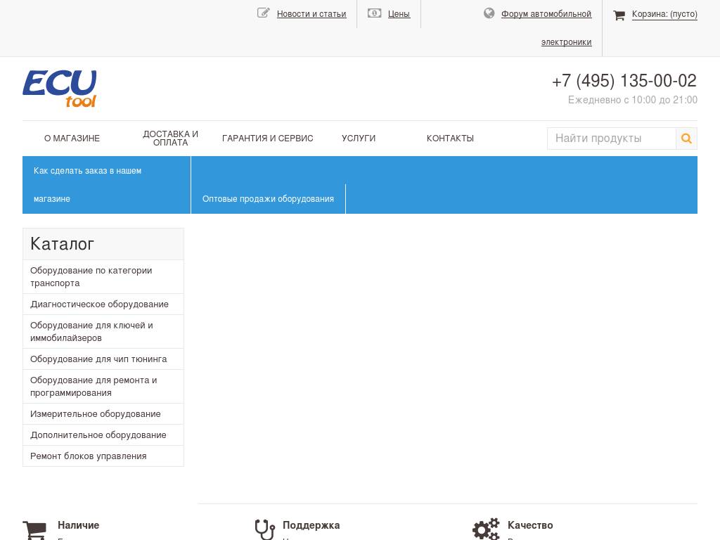This screenshot has height=540, width=720.
Task: Click the ECU tool logo
Action: coord(60,89)
